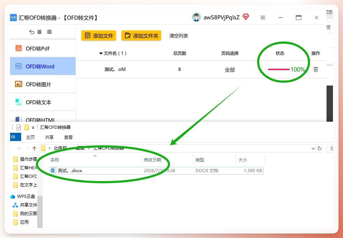
Task: Sort by the 大小 column header
Action: tap(243, 160)
